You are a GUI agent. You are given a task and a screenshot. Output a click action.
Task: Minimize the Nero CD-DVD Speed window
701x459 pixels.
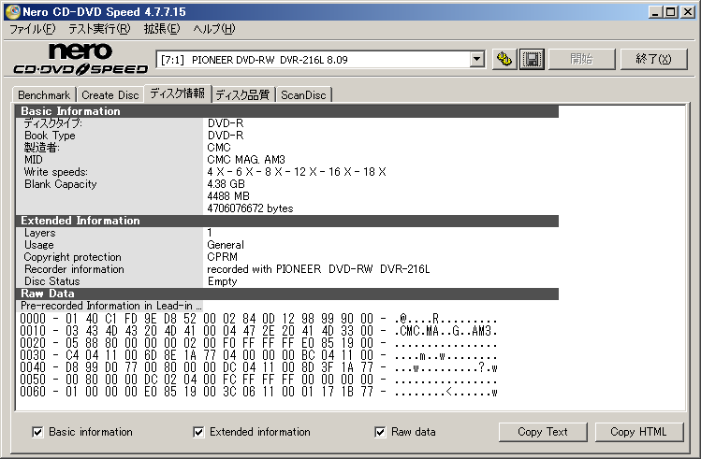coord(655,12)
